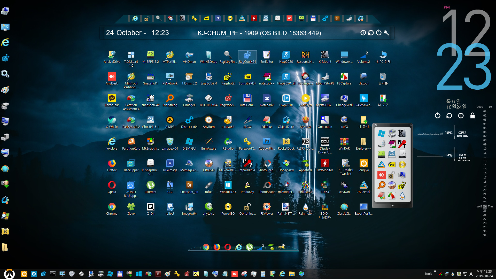Click the Overwatch-style start button on taskbar
This screenshot has height=279, width=496.
10,274
